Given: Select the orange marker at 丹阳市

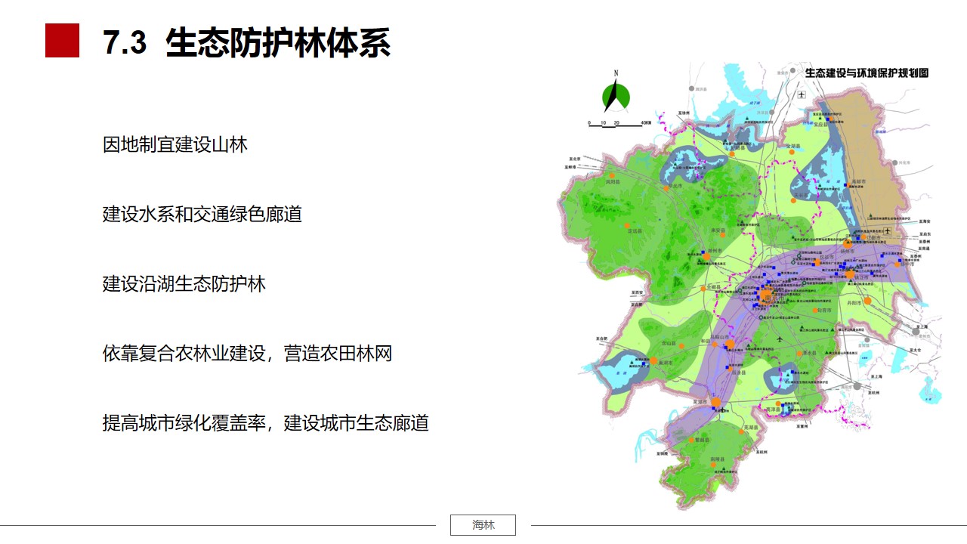Looking at the screenshot, I should (867, 301).
